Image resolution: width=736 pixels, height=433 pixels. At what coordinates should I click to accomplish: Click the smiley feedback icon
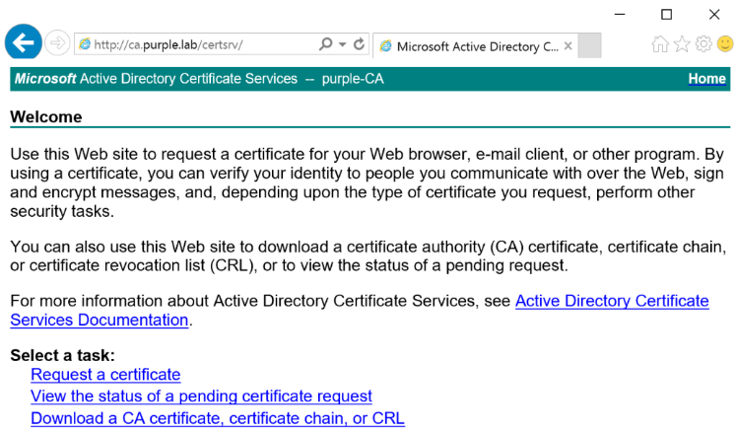(x=726, y=43)
